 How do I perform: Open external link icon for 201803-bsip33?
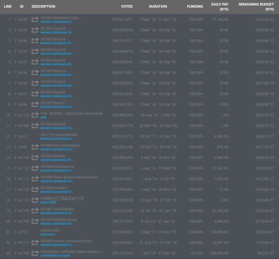35,73
